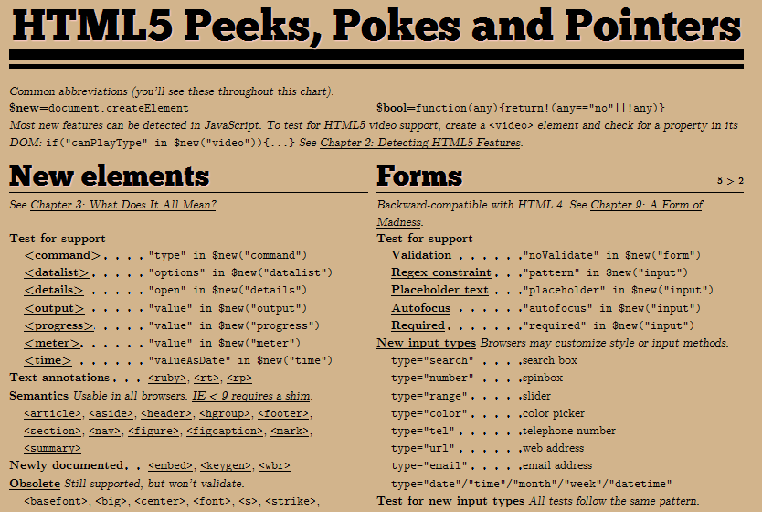Viewport: 762px width, 512px height.
Task: Click the IE < 9 requires a shim link
Action: click(x=250, y=396)
